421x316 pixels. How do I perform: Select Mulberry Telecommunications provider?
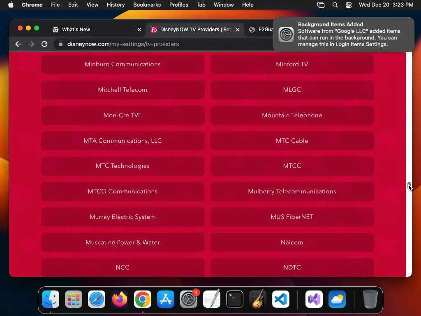(292, 191)
